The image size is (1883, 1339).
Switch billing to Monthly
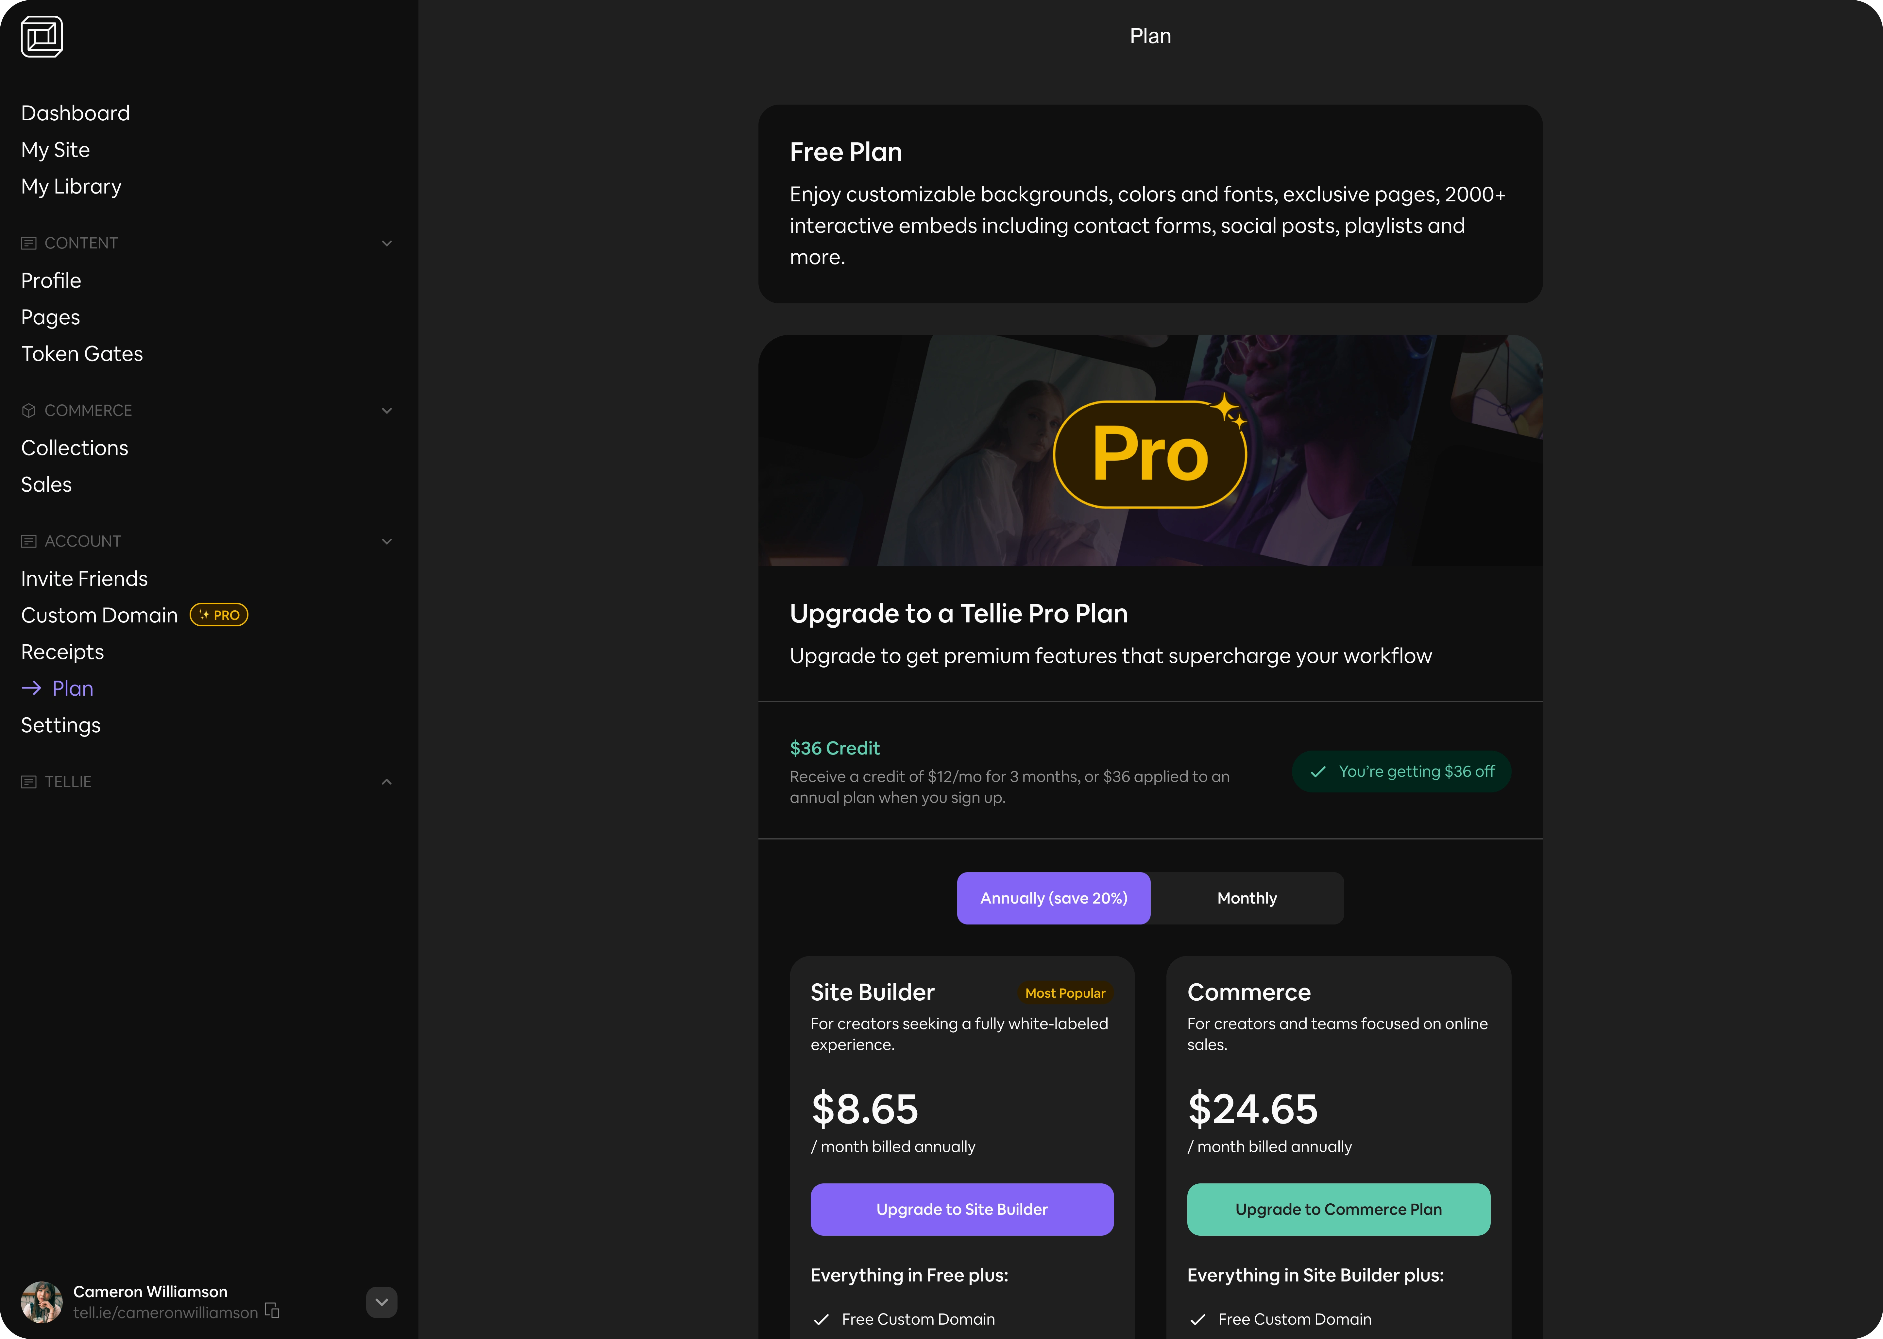pos(1247,898)
